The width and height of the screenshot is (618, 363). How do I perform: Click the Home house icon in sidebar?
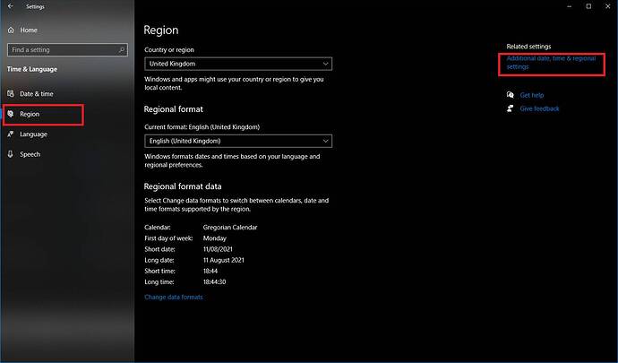pyautogui.click(x=11, y=30)
